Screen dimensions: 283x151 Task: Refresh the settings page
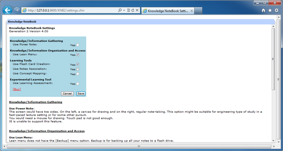[133, 10]
